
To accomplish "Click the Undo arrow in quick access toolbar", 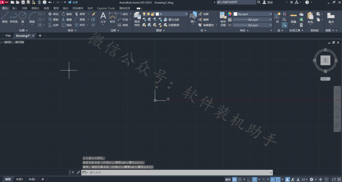I will pos(50,2).
